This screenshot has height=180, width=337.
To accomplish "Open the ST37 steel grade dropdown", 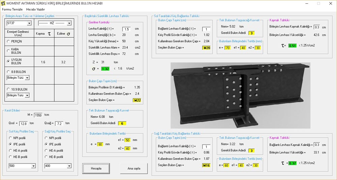I will tap(29, 23).
